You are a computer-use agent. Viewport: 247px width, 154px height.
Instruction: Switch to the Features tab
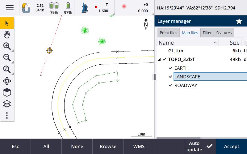[224, 33]
